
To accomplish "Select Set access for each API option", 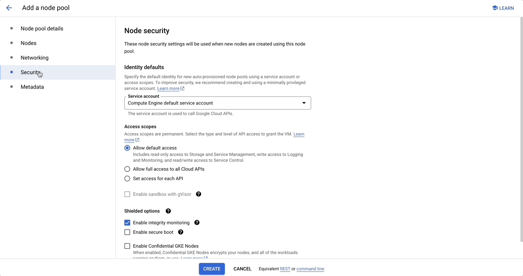I will [127, 179].
